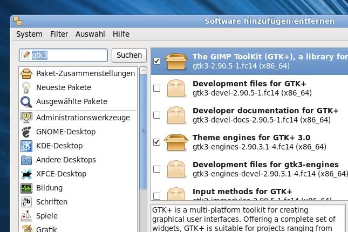Select the GNOME-Desktop footprint icon
The height and width of the screenshot is (232, 348).
(26, 132)
